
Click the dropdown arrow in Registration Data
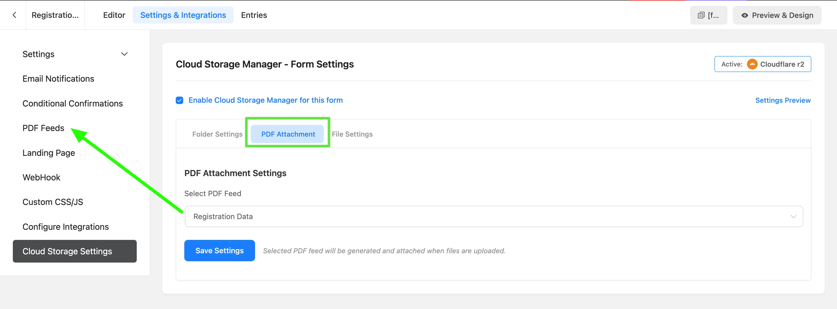tap(793, 216)
